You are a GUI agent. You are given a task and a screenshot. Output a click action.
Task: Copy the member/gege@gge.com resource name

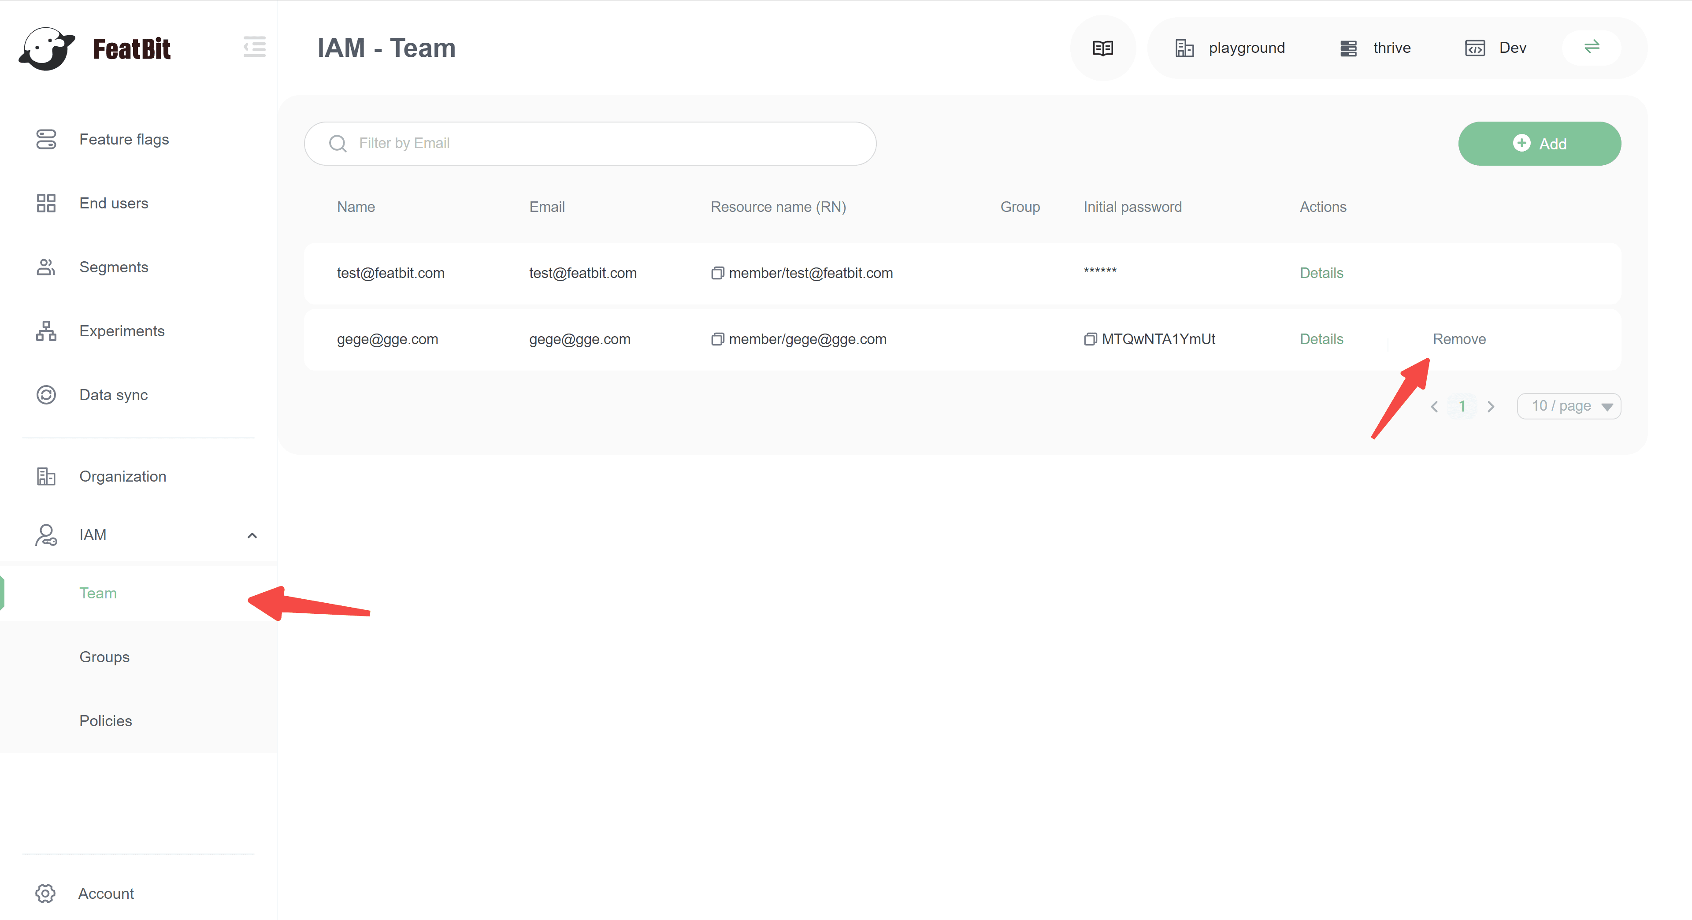[x=717, y=340]
